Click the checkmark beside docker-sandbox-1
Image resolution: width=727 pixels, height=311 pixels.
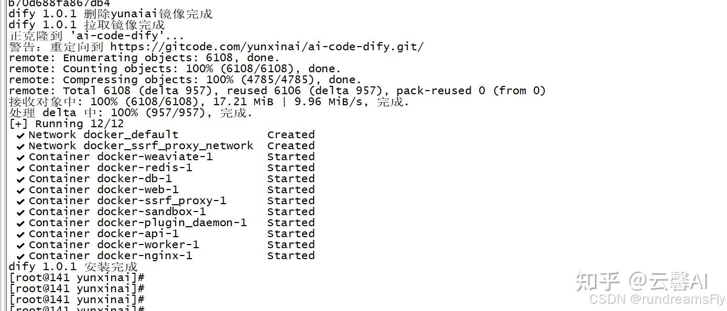point(21,212)
